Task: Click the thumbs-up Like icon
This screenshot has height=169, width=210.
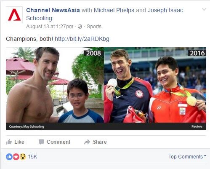Action: coord(9,142)
